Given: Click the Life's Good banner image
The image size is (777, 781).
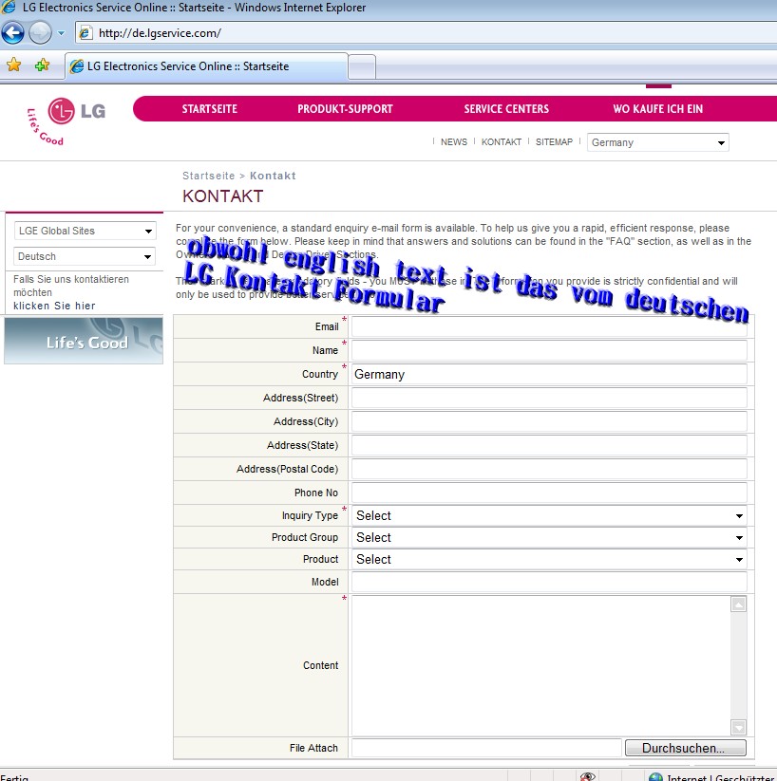Looking at the screenshot, I should click(x=84, y=342).
